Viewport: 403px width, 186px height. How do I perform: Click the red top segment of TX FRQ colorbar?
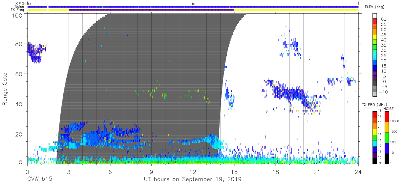375,114
